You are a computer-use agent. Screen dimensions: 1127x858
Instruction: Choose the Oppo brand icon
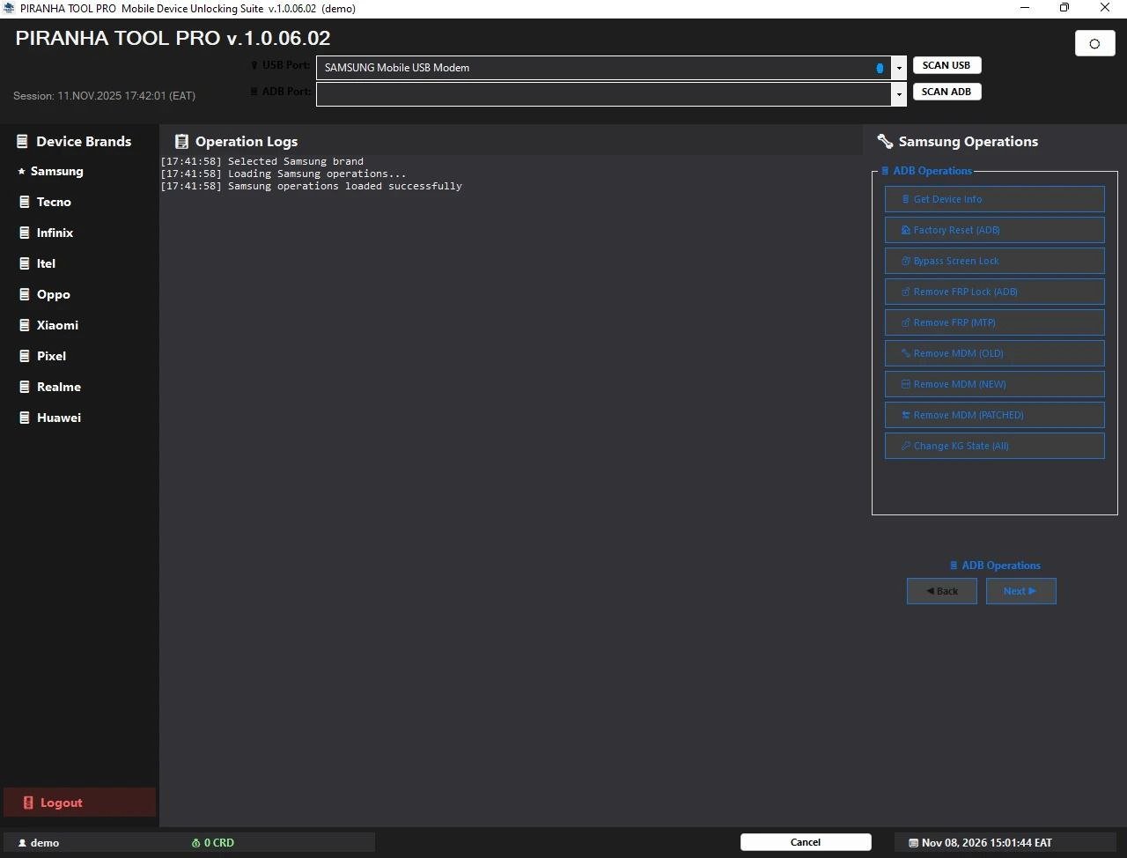25,294
